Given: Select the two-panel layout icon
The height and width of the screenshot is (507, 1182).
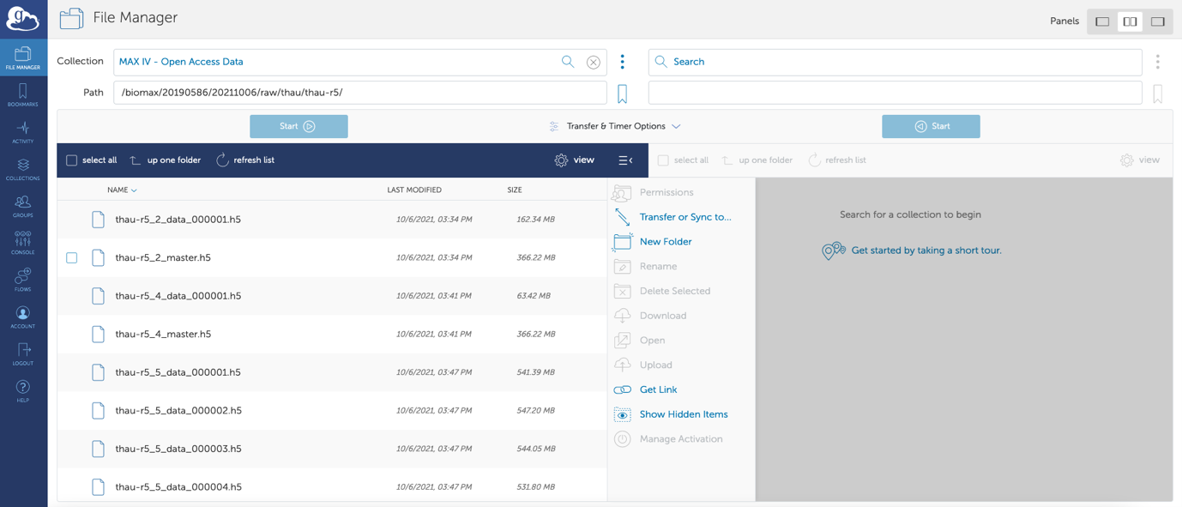Looking at the screenshot, I should 1130,21.
